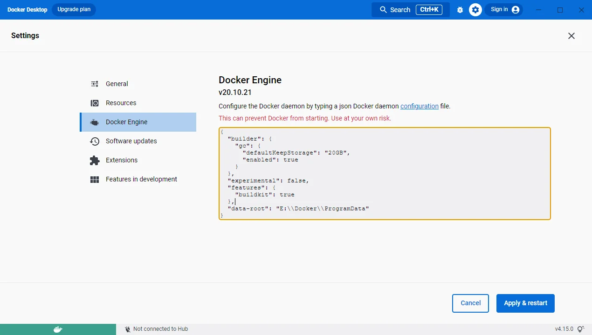This screenshot has height=335, width=592.
Task: Click Sign in button in header
Action: 503,10
